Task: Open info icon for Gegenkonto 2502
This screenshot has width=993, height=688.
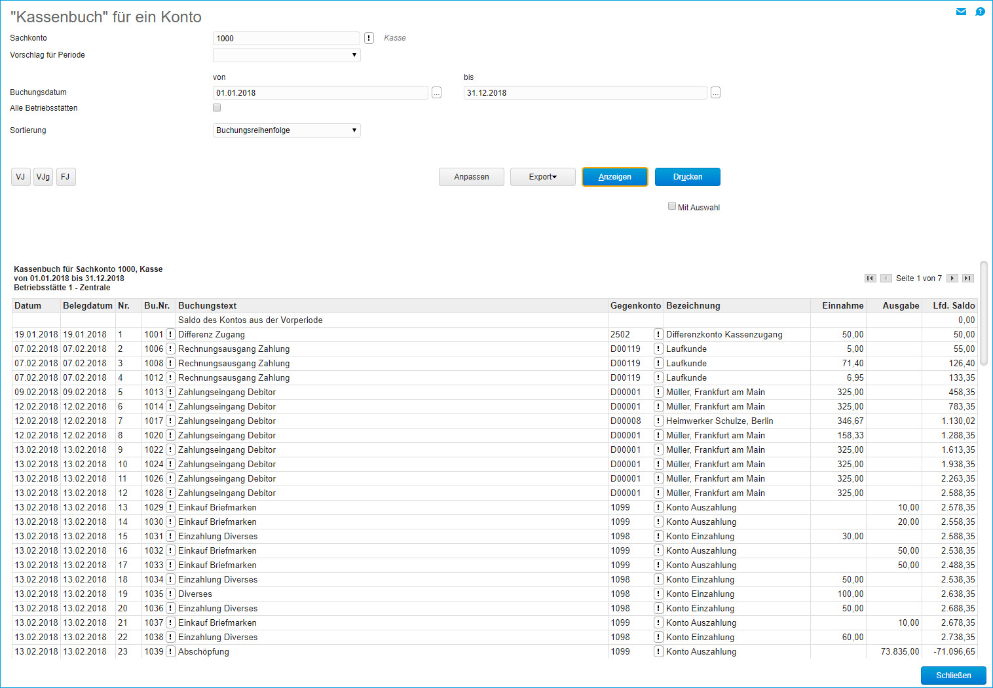Action: point(658,335)
